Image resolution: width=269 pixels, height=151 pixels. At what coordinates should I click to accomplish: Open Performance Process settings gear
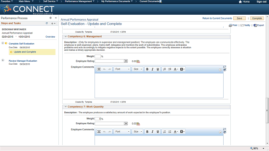point(50,18)
